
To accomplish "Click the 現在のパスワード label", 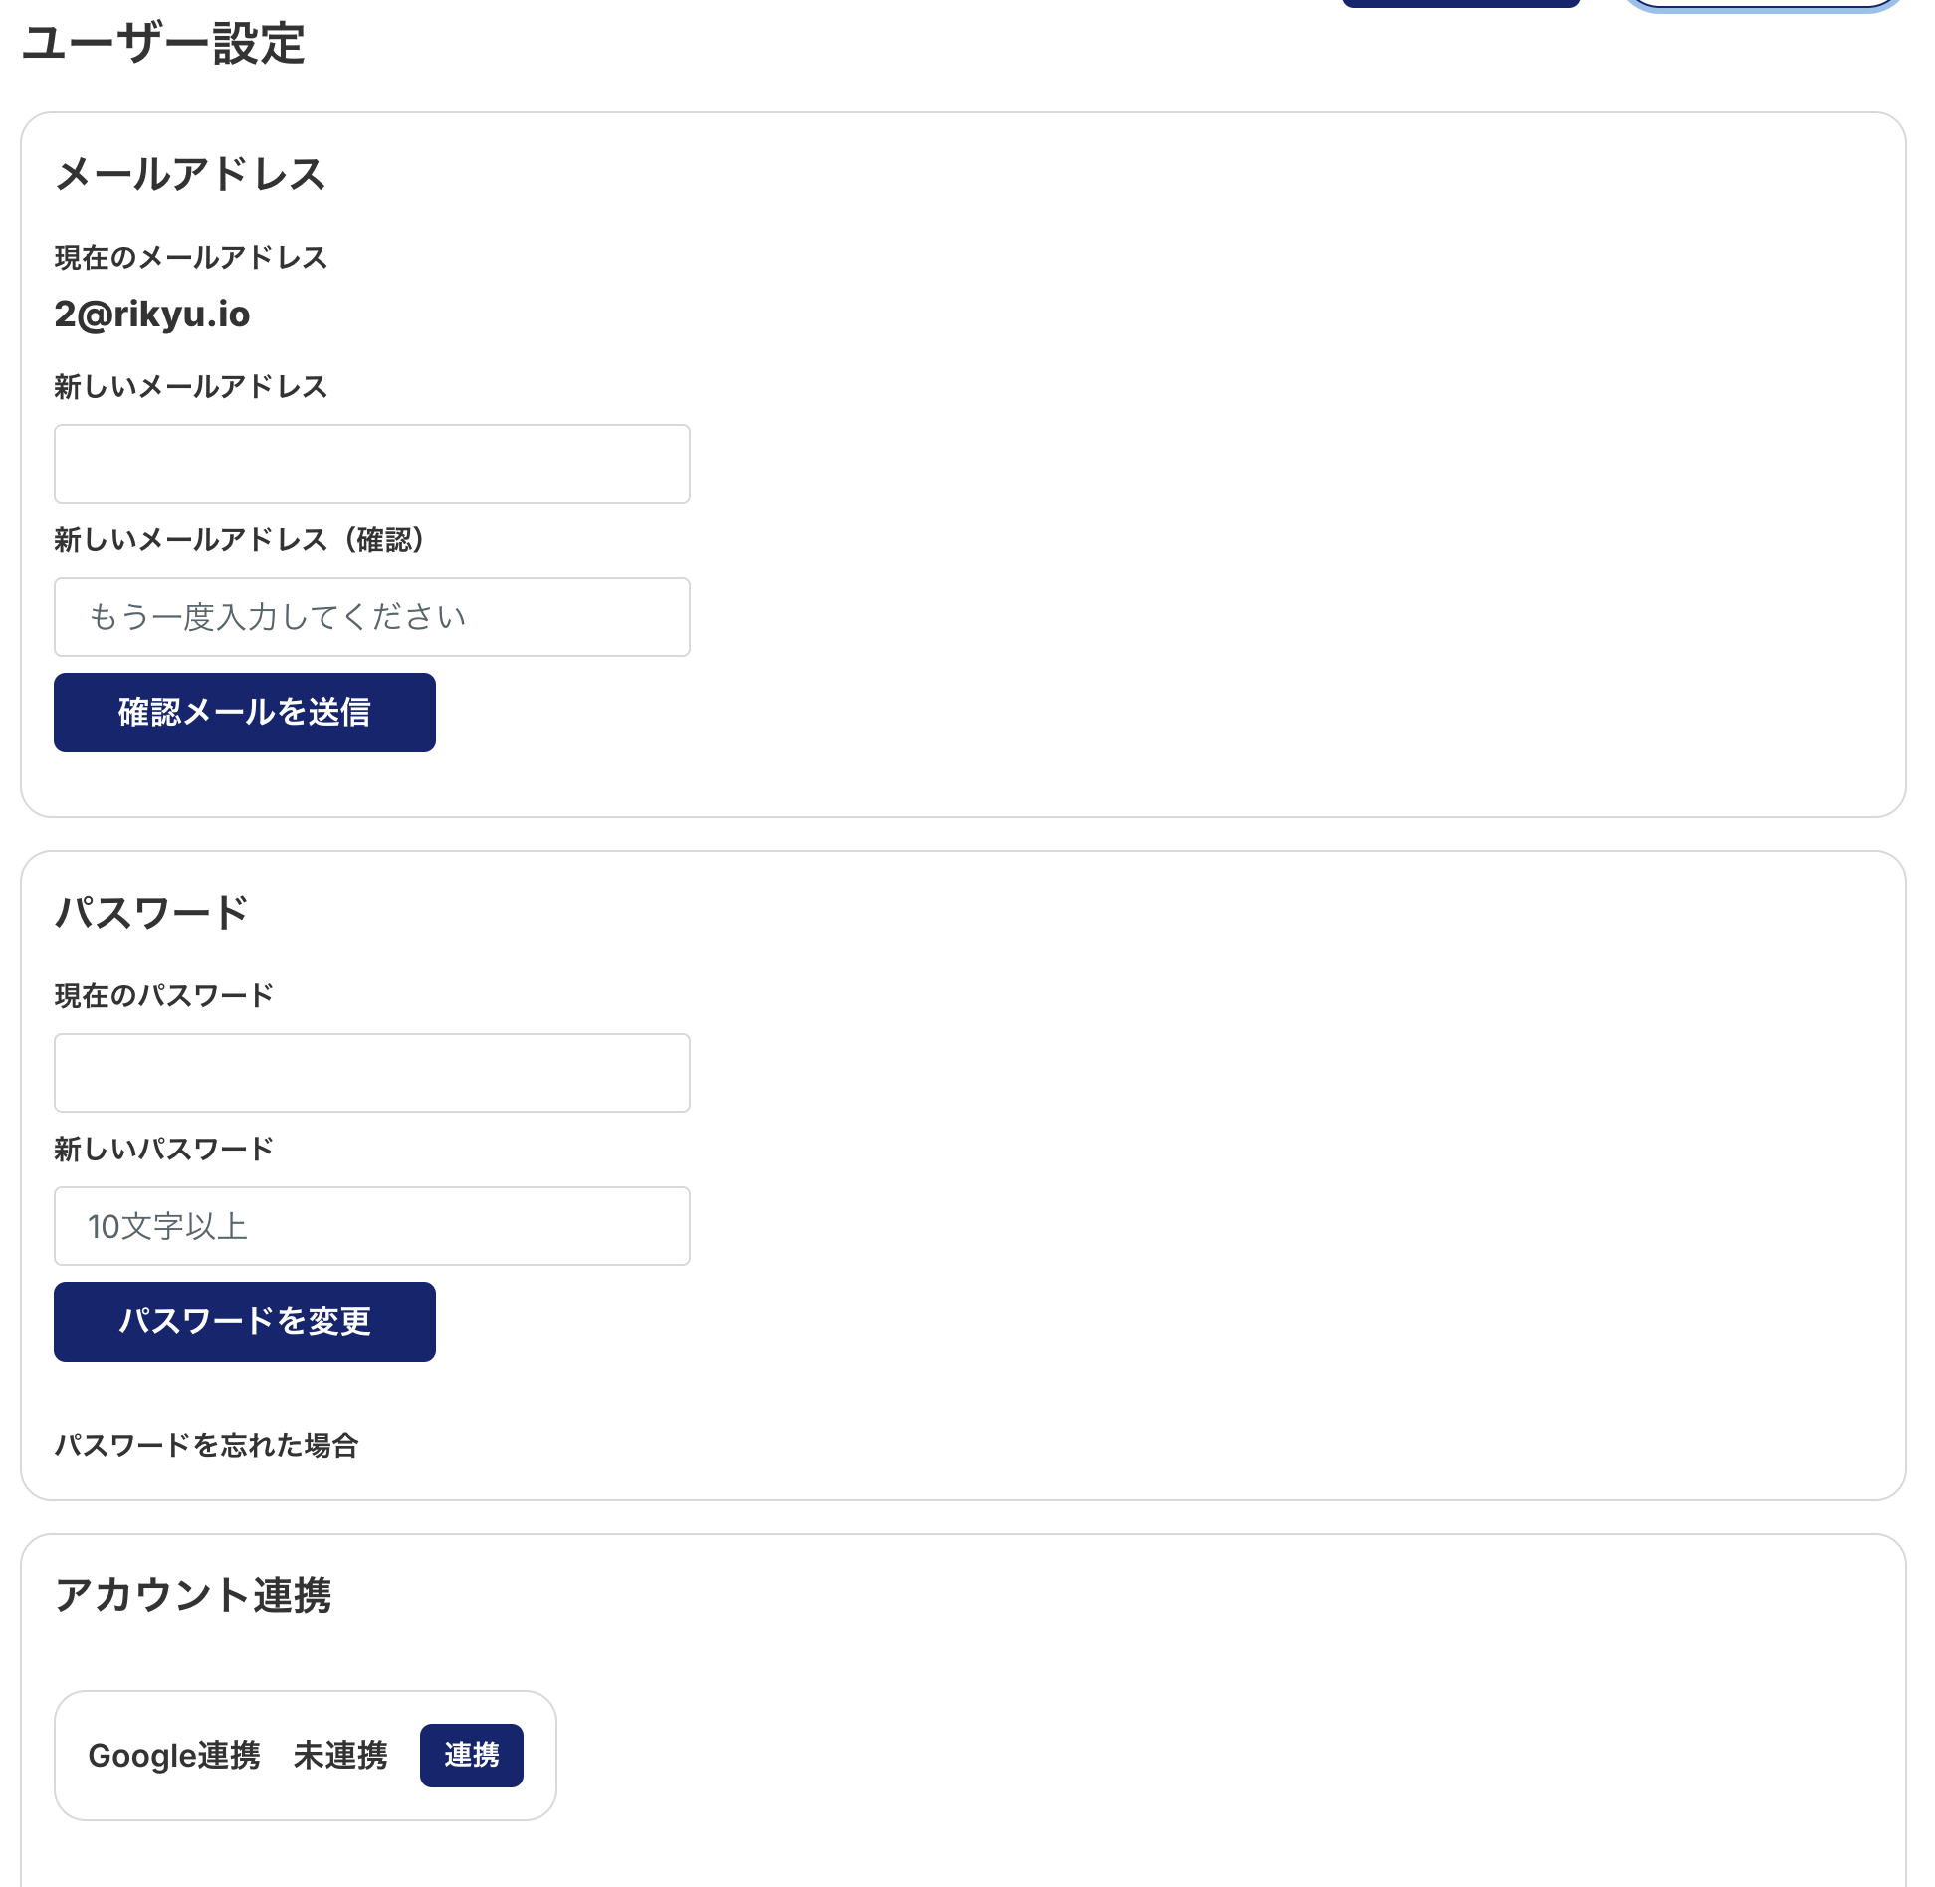I will click(163, 996).
